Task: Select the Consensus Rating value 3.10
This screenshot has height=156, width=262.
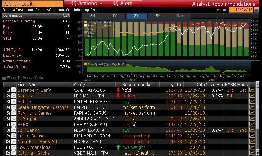Action: point(66,21)
